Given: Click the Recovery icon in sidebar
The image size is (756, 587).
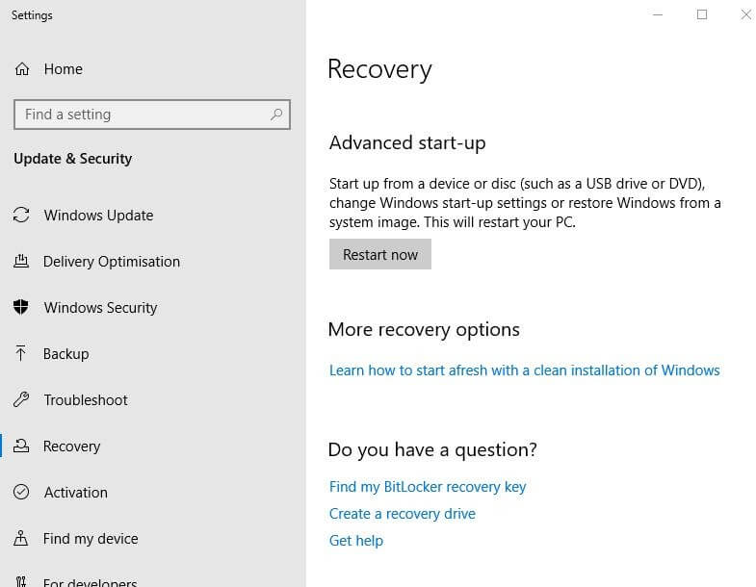Looking at the screenshot, I should (21, 447).
